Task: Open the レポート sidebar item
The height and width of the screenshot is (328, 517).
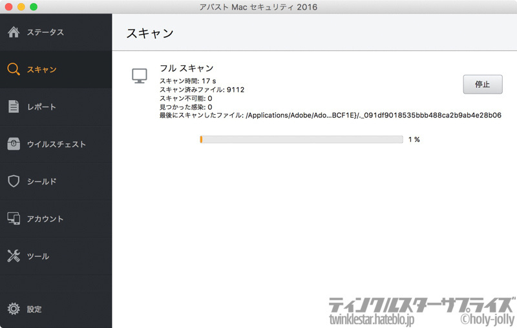Action: 56,107
